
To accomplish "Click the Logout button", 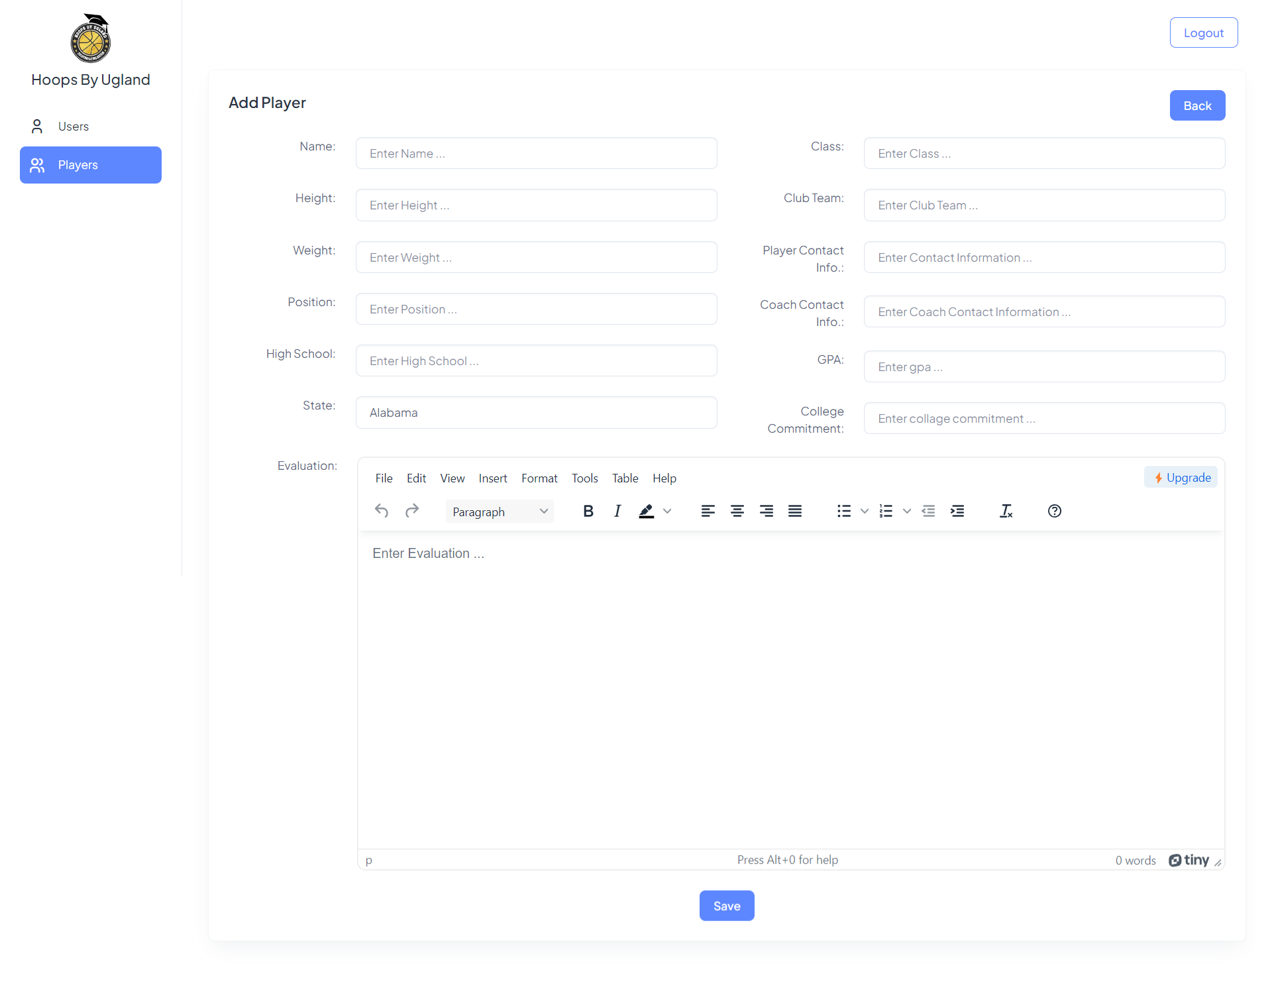I will 1203,32.
